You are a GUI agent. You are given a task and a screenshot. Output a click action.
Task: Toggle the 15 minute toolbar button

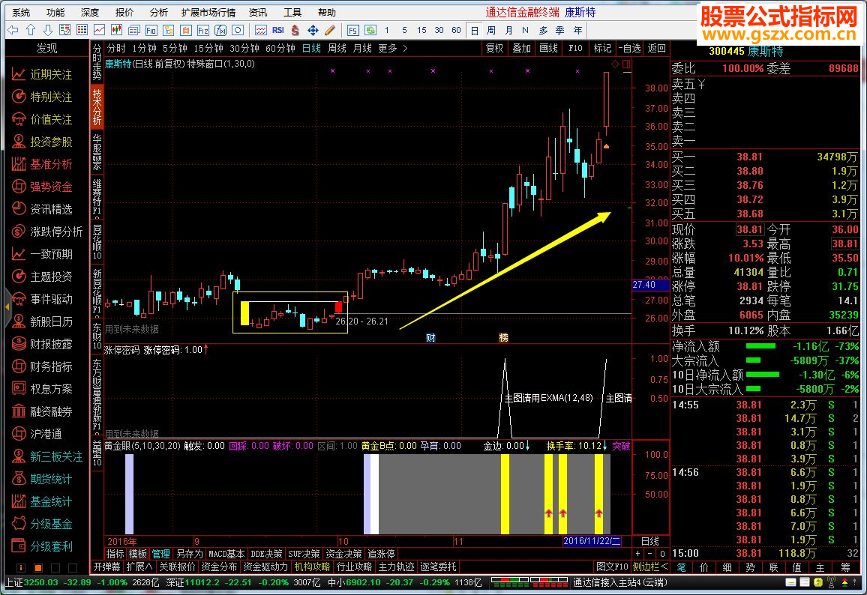click(x=421, y=30)
